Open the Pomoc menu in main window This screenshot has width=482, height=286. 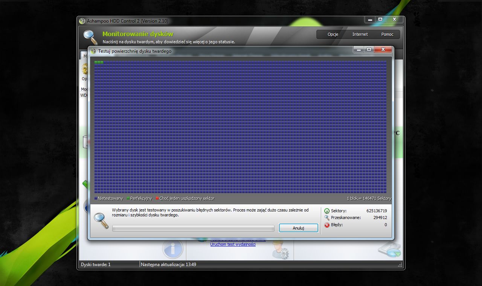tap(387, 34)
